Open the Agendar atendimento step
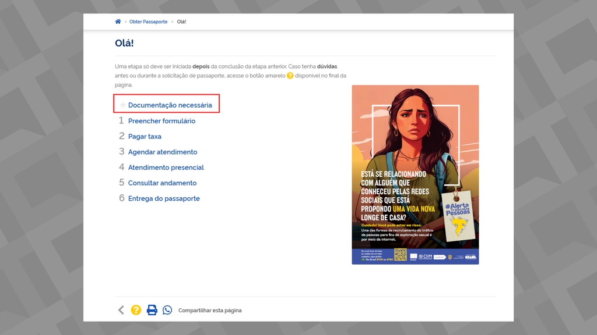This screenshot has height=335, width=597. coord(162,152)
